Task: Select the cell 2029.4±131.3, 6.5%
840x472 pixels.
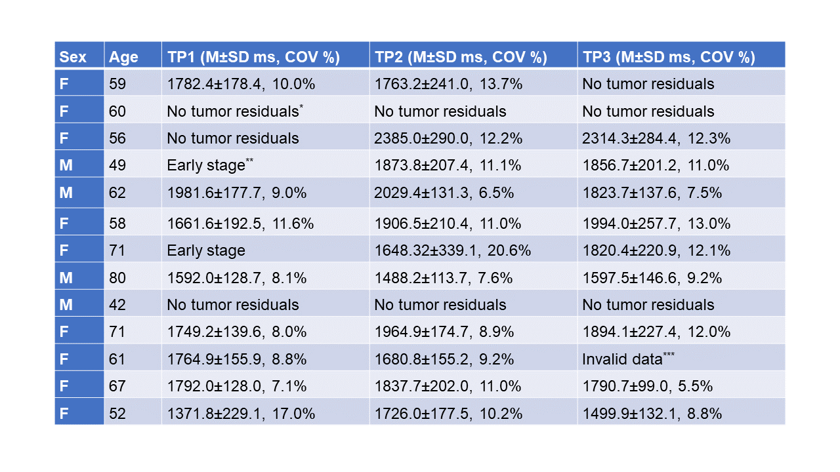Action: click(x=444, y=193)
